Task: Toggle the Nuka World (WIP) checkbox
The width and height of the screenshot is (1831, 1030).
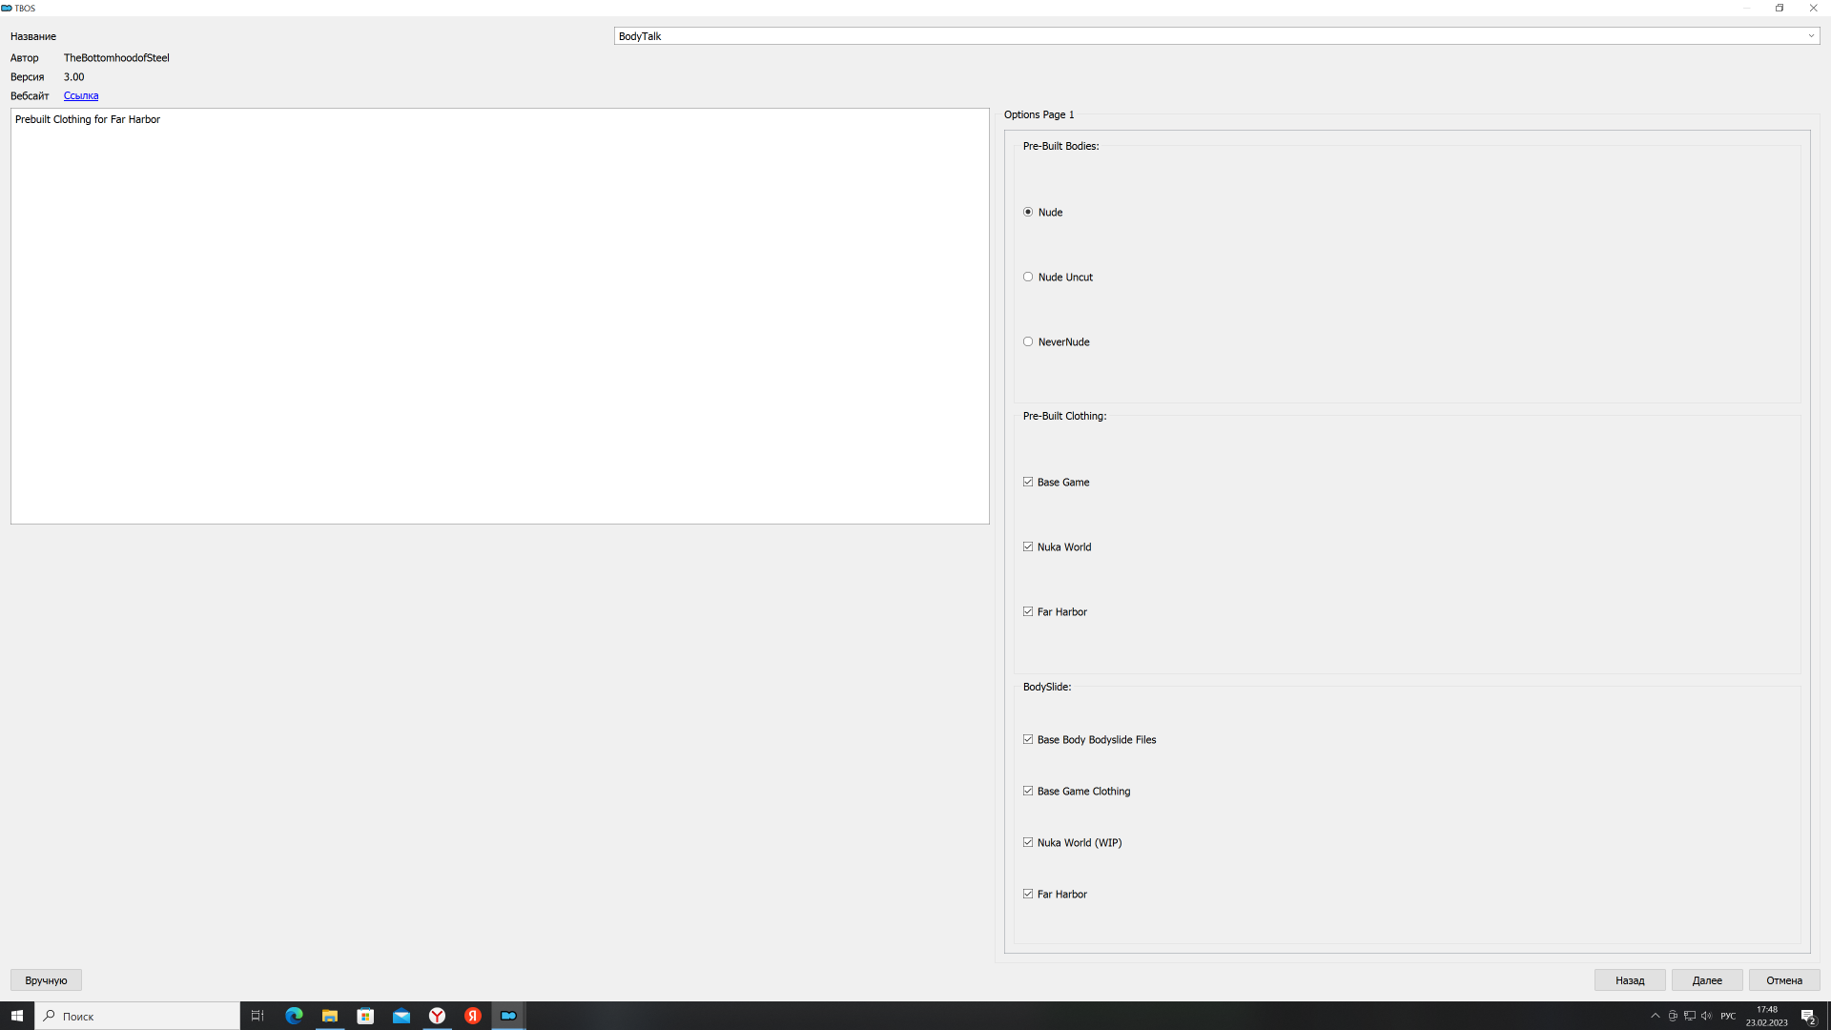Action: pyautogui.click(x=1028, y=843)
